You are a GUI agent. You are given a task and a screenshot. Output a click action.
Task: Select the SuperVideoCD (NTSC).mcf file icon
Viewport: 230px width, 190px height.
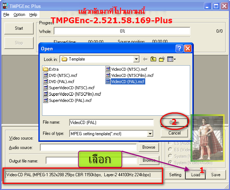click(x=46, y=87)
